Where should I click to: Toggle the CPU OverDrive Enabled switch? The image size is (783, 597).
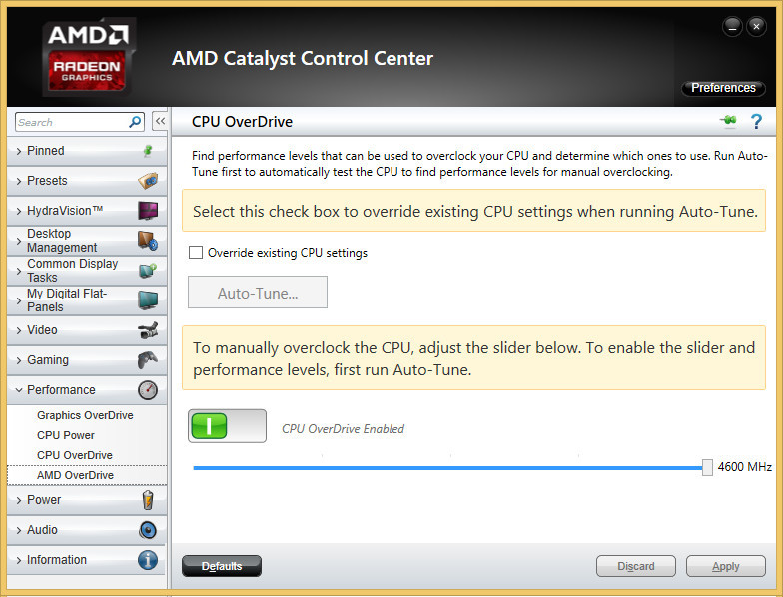point(227,426)
